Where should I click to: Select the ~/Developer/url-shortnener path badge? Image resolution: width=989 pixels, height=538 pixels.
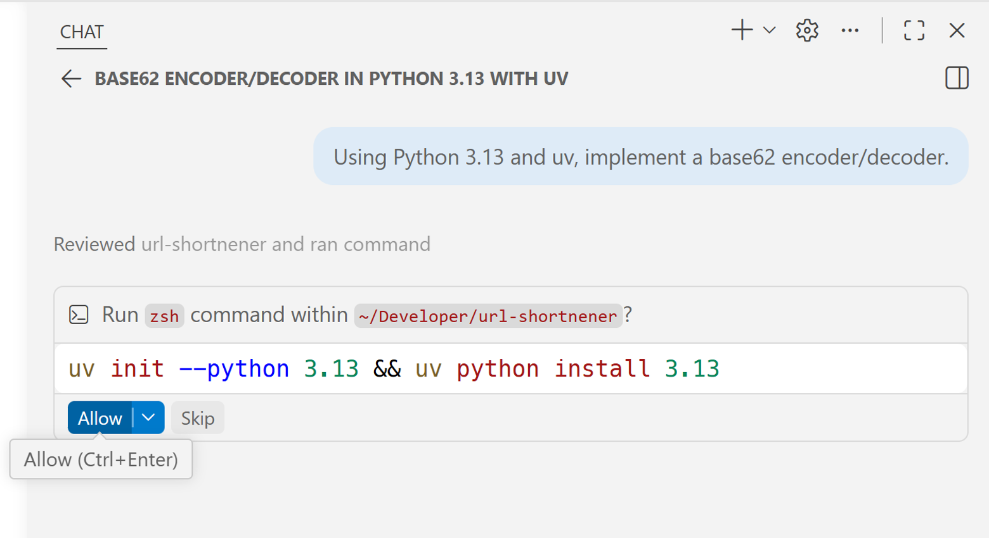[488, 316]
